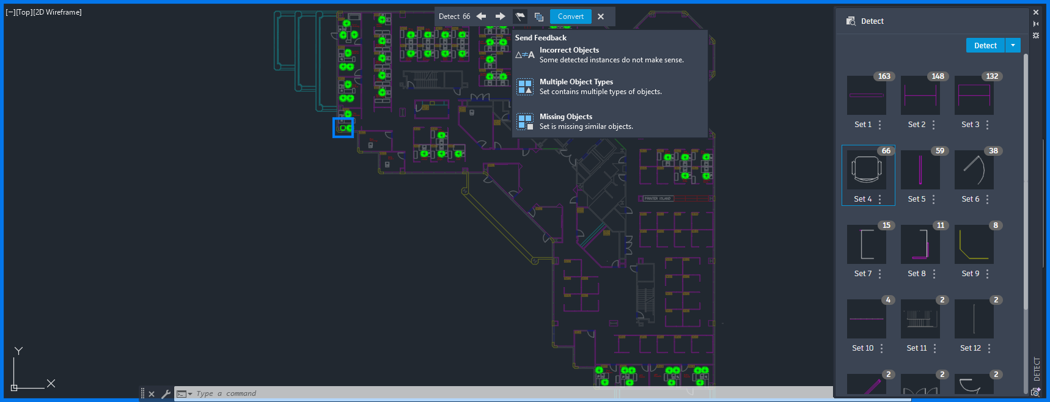Open Set 1 options menu dots

coord(880,125)
